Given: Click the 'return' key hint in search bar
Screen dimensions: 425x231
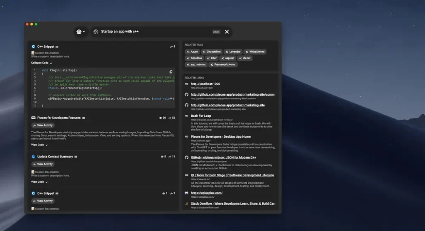Looking at the screenshot, I should (x=216, y=32).
